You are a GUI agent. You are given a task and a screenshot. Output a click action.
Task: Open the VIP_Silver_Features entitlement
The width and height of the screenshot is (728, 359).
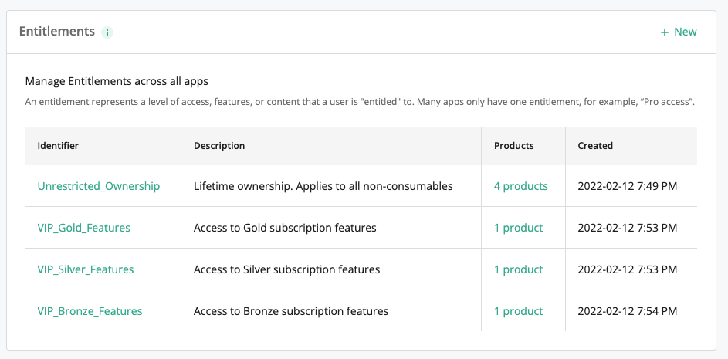[86, 269]
